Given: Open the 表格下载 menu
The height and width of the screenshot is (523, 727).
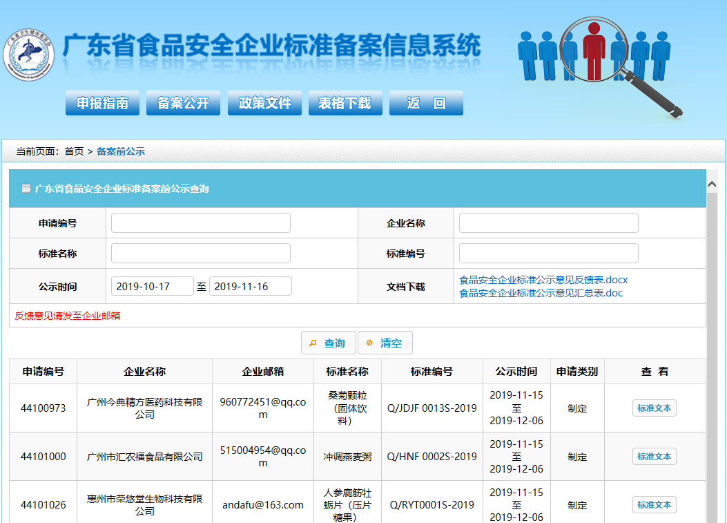Looking at the screenshot, I should click(345, 103).
